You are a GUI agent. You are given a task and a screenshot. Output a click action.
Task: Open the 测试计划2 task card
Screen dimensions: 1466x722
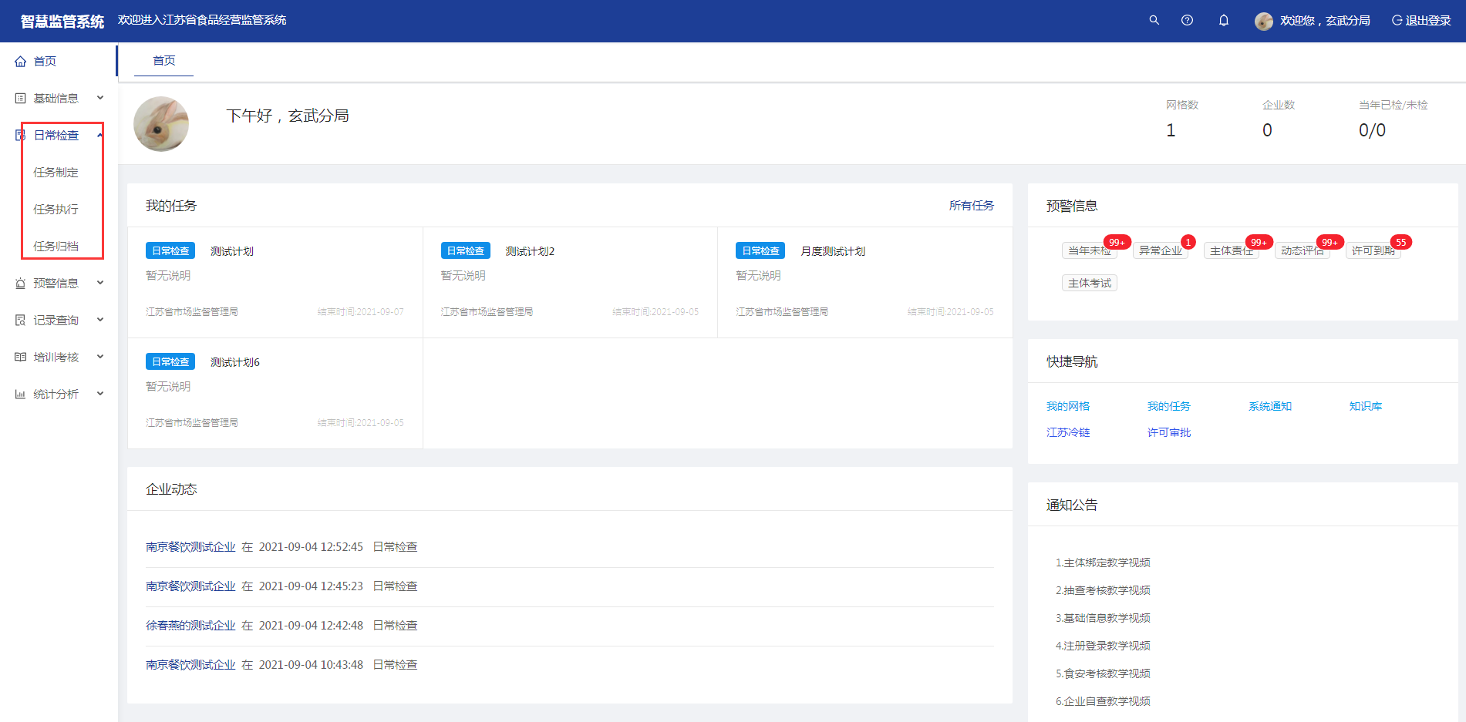[x=530, y=251]
